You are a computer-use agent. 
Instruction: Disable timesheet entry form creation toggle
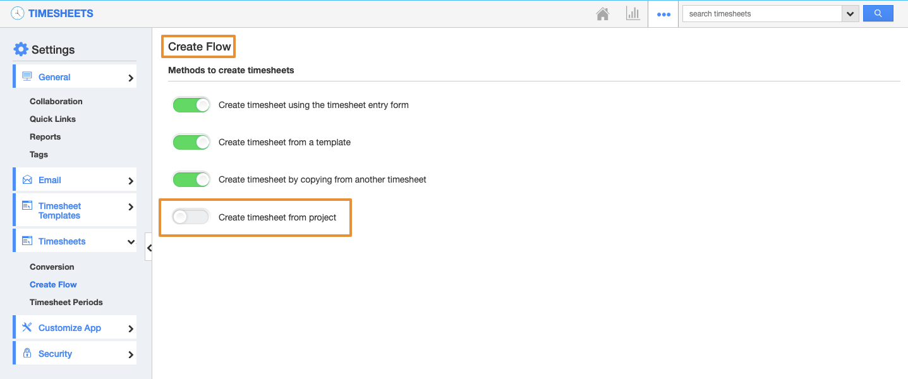click(191, 105)
